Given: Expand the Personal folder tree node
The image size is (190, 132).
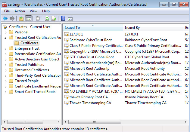Looking at the screenshot, I should tap(6, 32).
